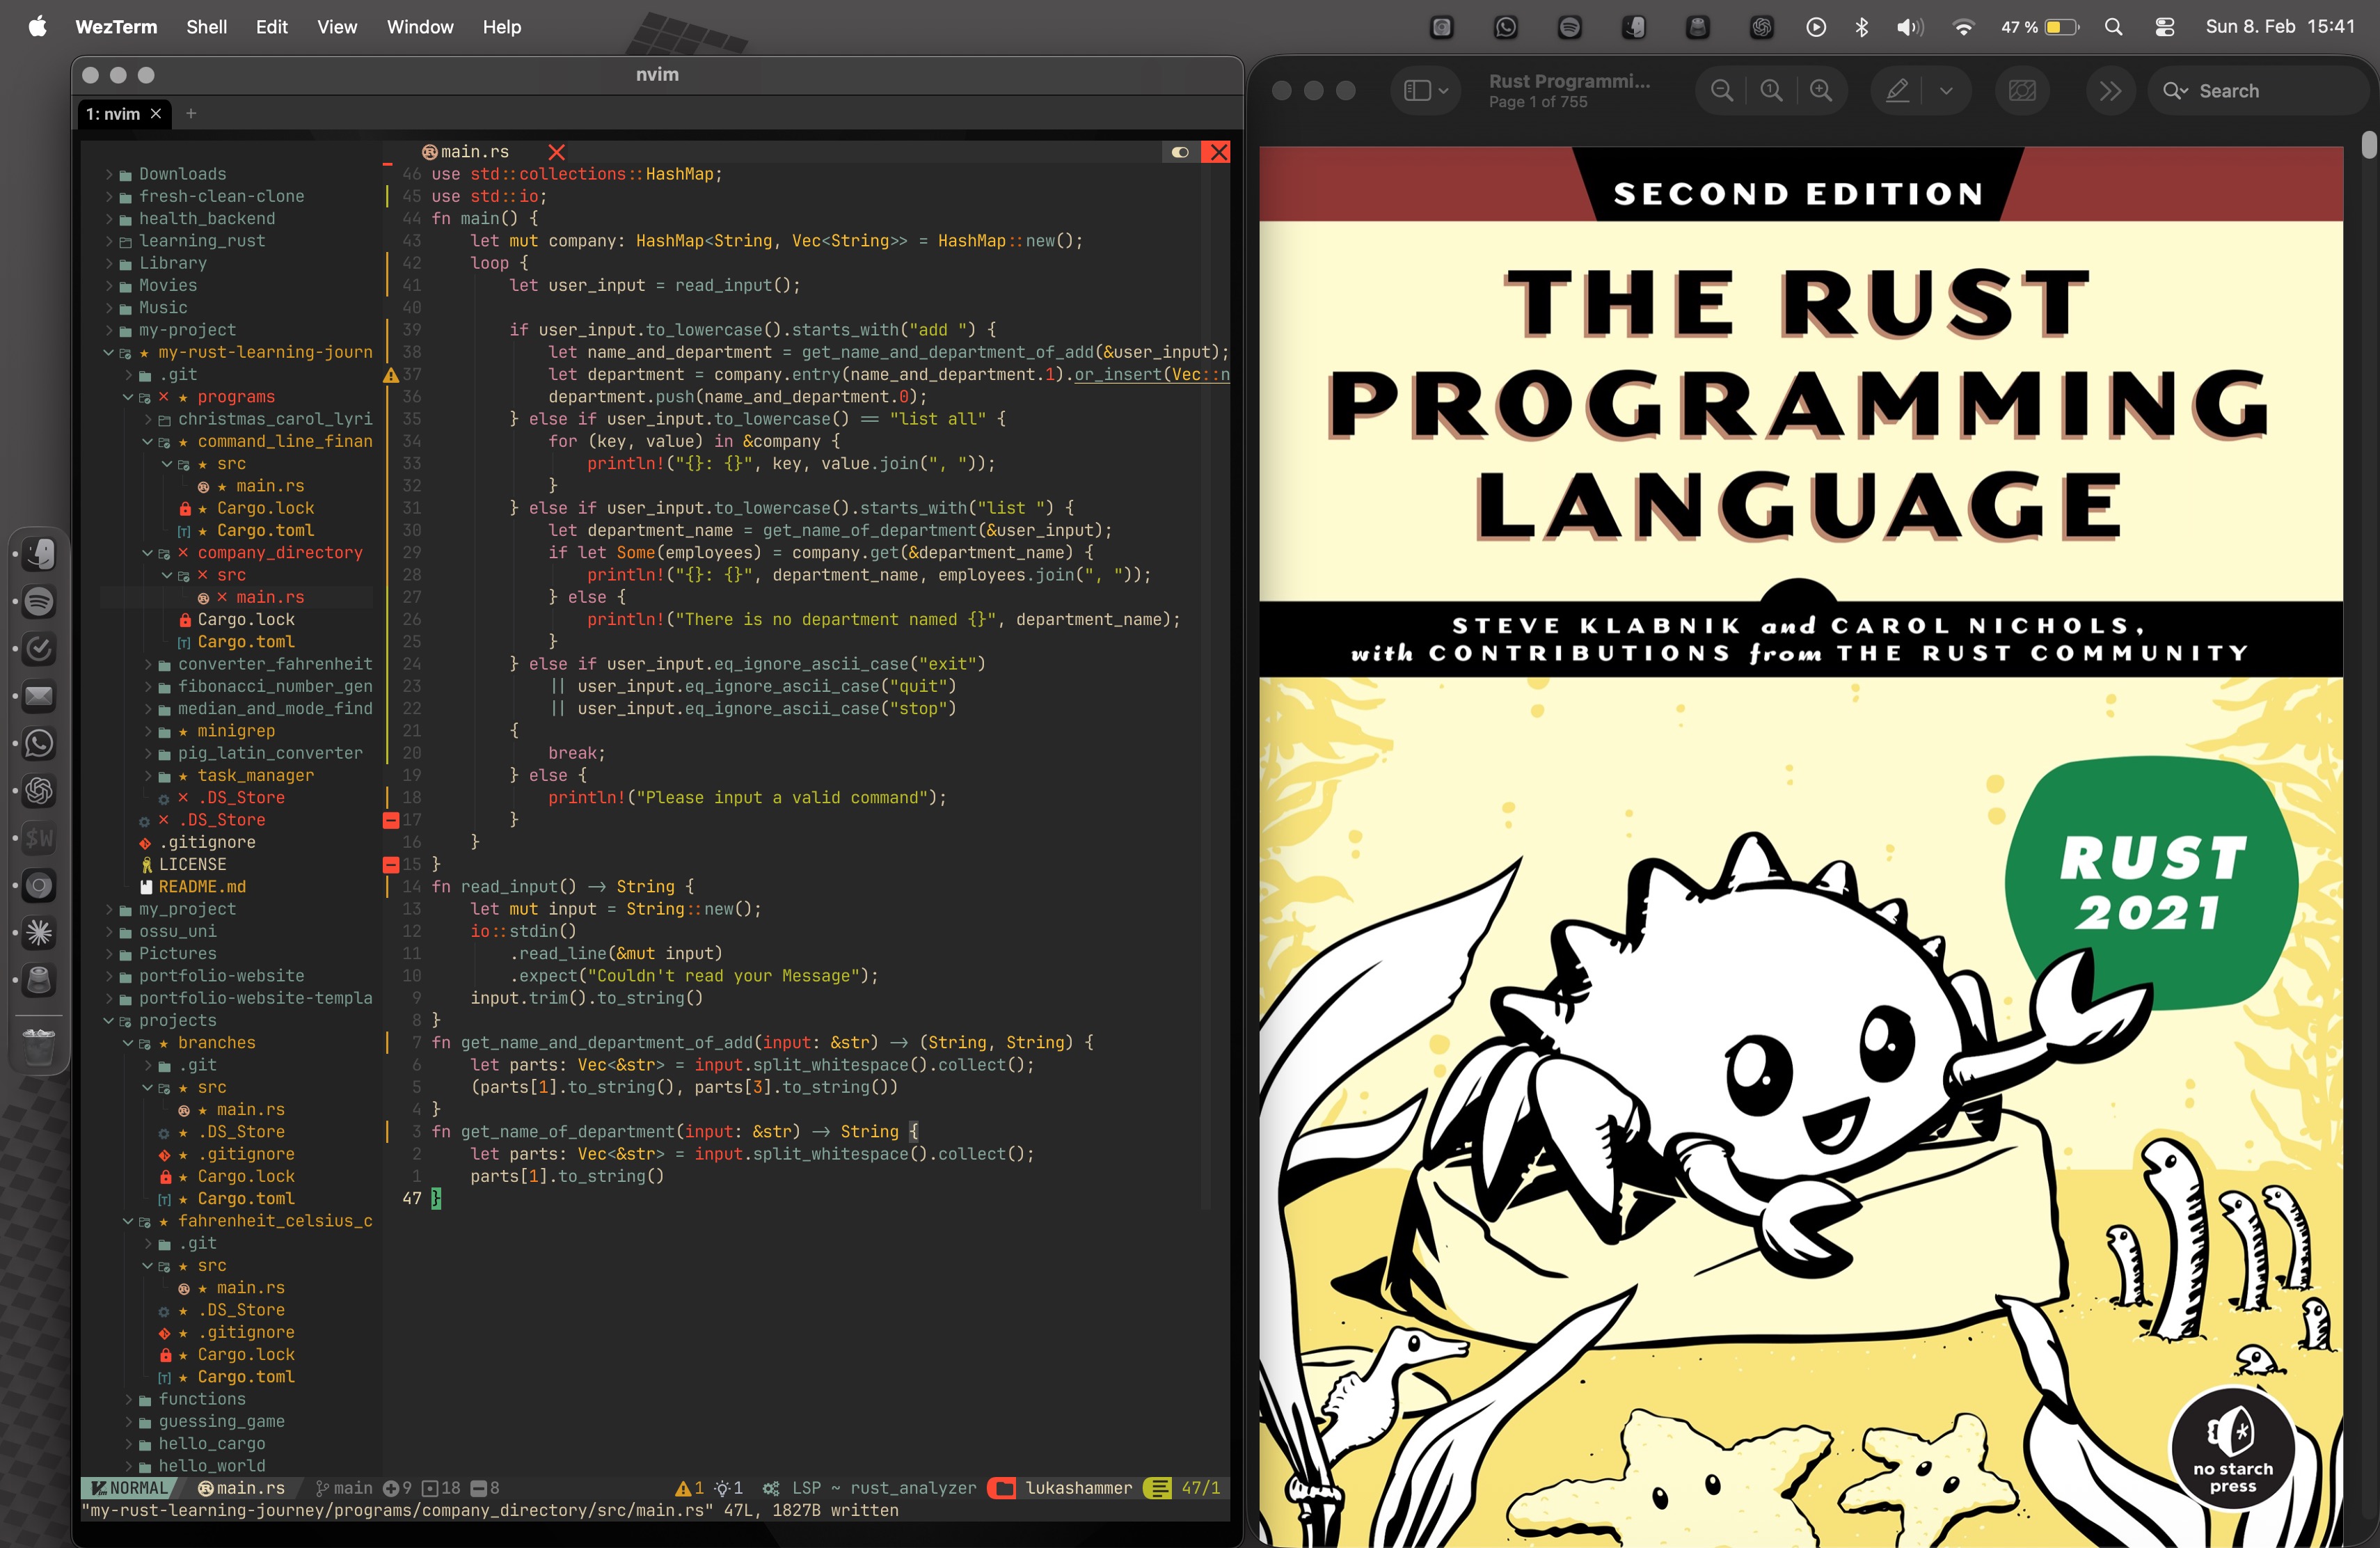Close the '1: nvim' WezTerm tab
The image size is (2380, 1548).
[156, 114]
